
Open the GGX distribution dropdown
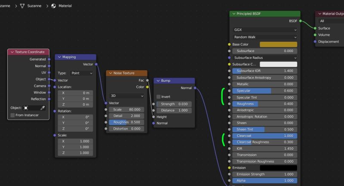click(x=264, y=30)
